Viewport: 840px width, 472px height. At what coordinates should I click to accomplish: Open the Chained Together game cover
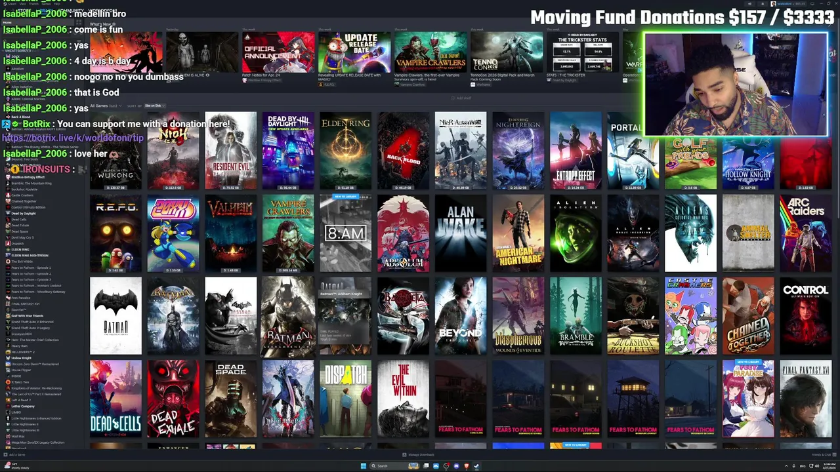pyautogui.click(x=748, y=316)
